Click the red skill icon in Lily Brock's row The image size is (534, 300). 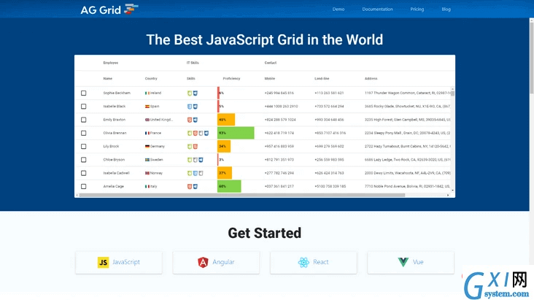click(x=195, y=146)
